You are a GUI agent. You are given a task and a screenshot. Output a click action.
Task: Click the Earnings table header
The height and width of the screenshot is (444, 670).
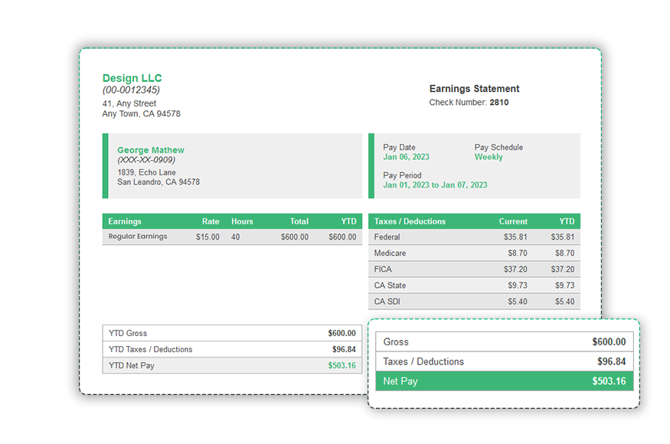tap(230, 220)
